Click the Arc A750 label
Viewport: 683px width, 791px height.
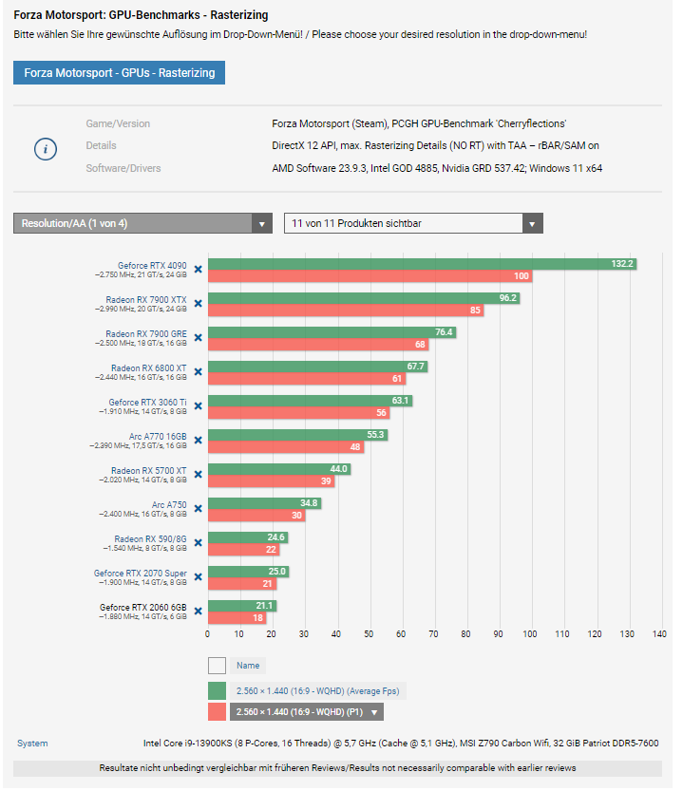pos(169,505)
